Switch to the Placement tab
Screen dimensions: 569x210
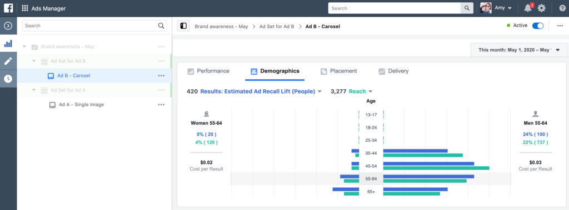pyautogui.click(x=339, y=71)
